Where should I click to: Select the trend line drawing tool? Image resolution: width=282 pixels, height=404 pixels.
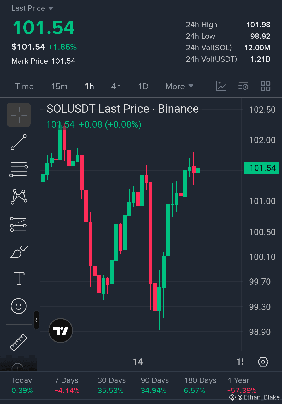tap(19, 142)
